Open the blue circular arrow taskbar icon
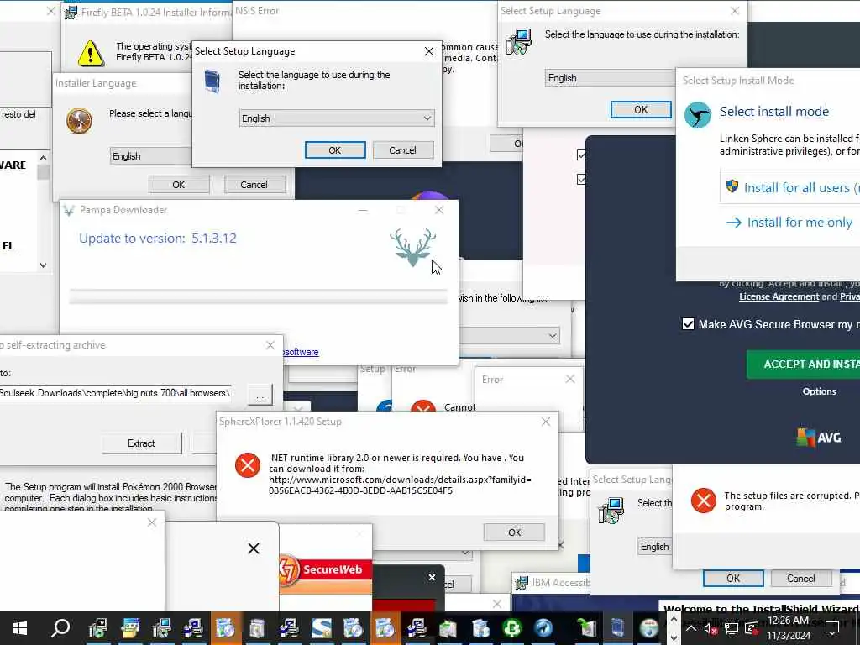This screenshot has width=860, height=645. [x=543, y=628]
